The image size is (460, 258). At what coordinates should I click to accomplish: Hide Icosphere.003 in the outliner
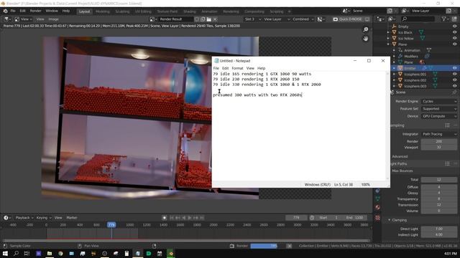coord(454,86)
